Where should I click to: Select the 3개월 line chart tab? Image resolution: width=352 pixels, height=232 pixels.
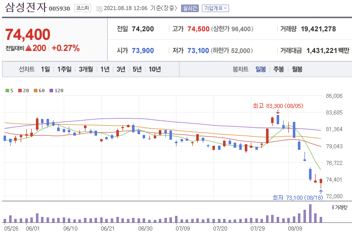[86, 69]
